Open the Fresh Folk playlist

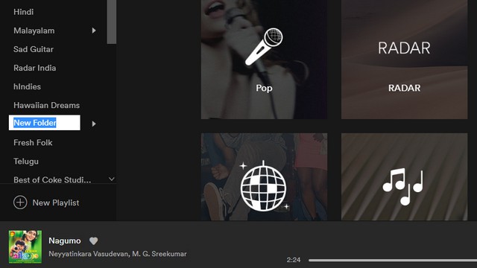[33, 142]
